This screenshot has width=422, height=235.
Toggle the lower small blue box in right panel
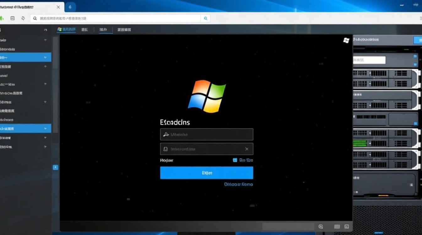[415, 65]
